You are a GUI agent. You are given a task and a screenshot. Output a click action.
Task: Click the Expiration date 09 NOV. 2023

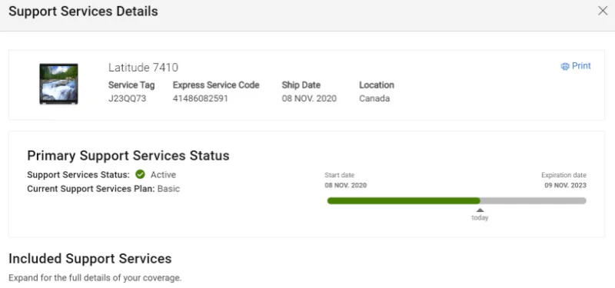565,185
